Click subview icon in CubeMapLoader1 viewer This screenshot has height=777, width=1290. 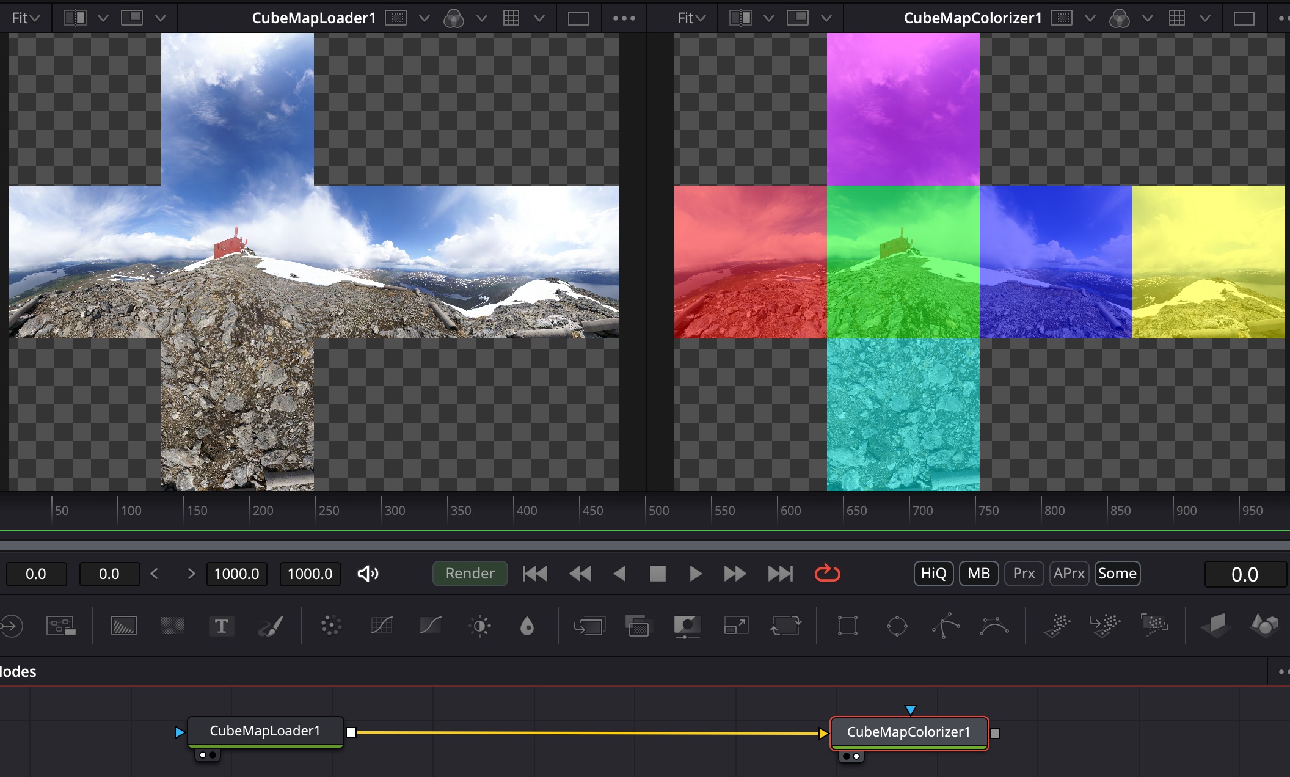coord(132,18)
